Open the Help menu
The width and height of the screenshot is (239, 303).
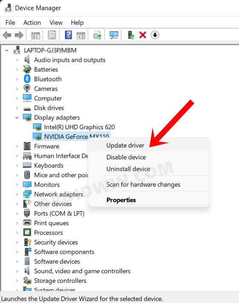click(77, 23)
